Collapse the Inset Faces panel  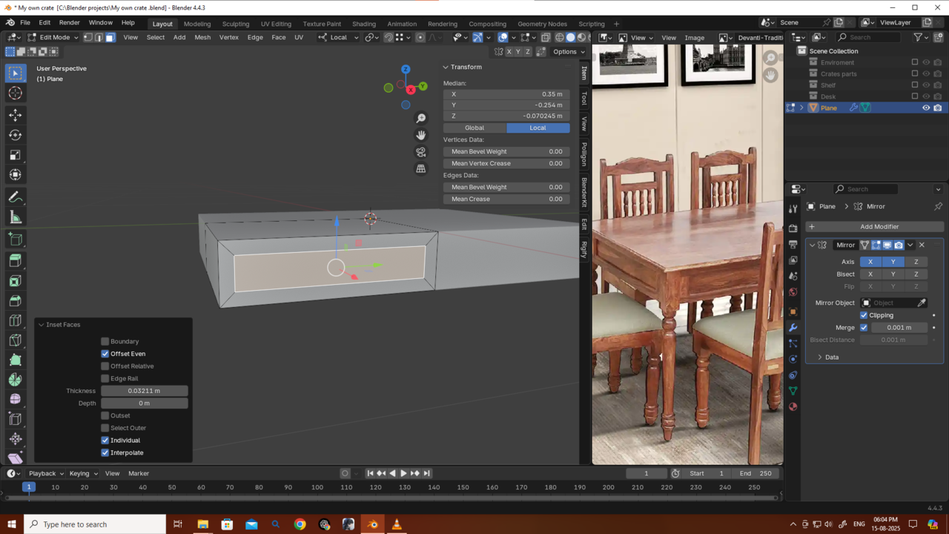42,325
